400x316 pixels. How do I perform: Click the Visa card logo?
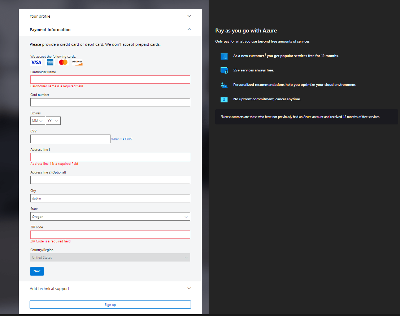[36, 62]
